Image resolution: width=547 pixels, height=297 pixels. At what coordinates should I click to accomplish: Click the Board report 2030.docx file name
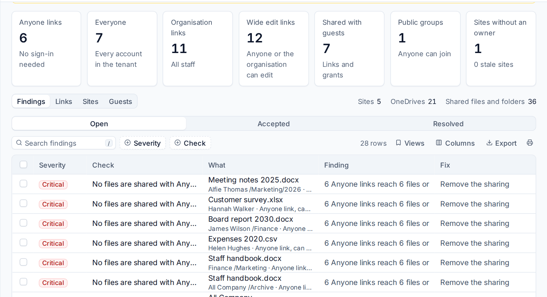(251, 219)
